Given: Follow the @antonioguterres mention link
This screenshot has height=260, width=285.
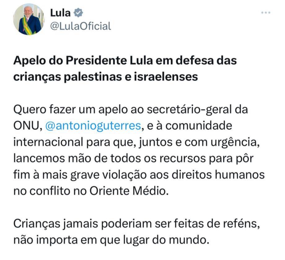Looking at the screenshot, I should [x=93, y=126].
